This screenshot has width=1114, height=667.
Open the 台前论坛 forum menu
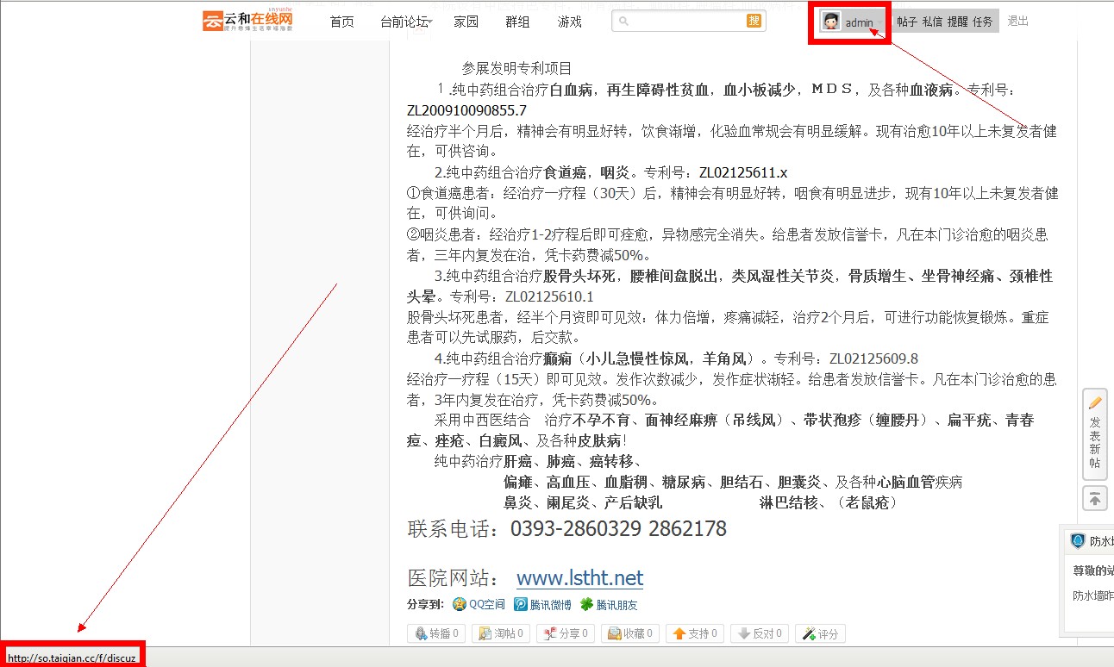point(404,22)
